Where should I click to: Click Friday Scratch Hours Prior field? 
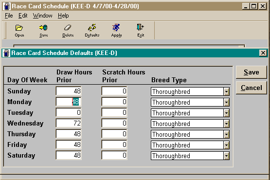[x=114, y=144]
